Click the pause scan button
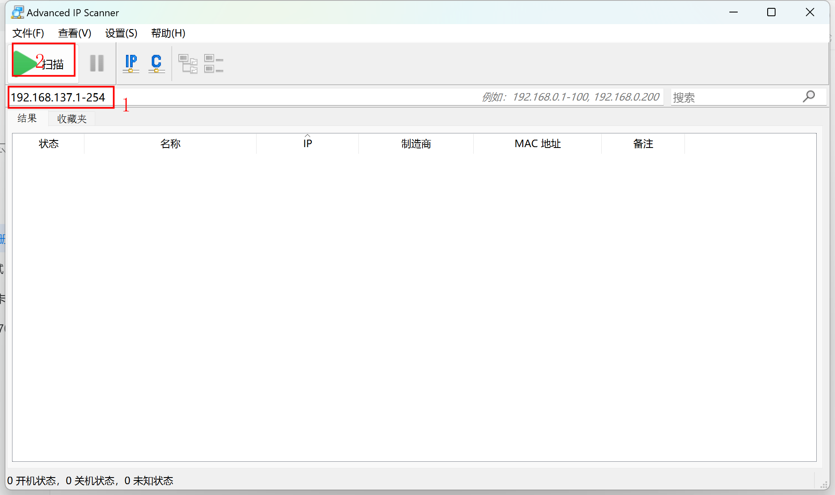This screenshot has height=495, width=835. click(x=97, y=64)
